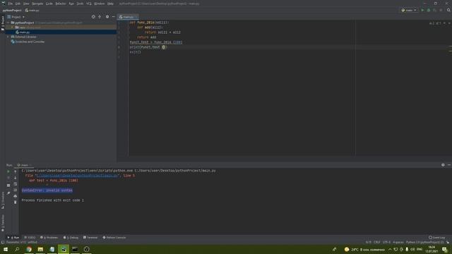Screen dimensions: 452x254
Task: Open the Help menu
Action: coord(110,4)
